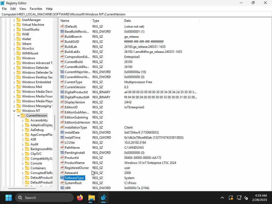Expand the Containers subkey
Viewport: 272px width, 204px height.
click(23, 168)
